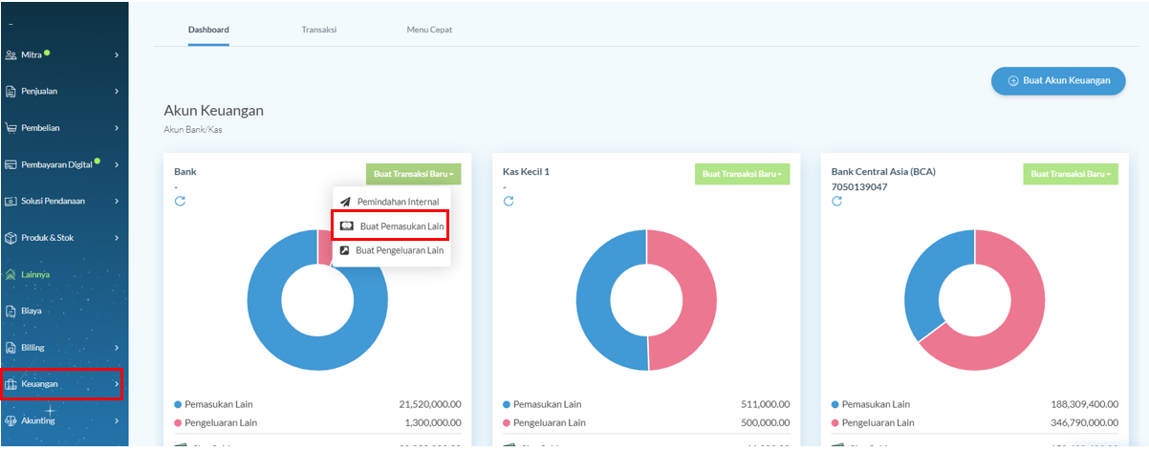
Task: Click pink Pengeluaran Lain legend dot on Bank card
Action: click(x=178, y=422)
